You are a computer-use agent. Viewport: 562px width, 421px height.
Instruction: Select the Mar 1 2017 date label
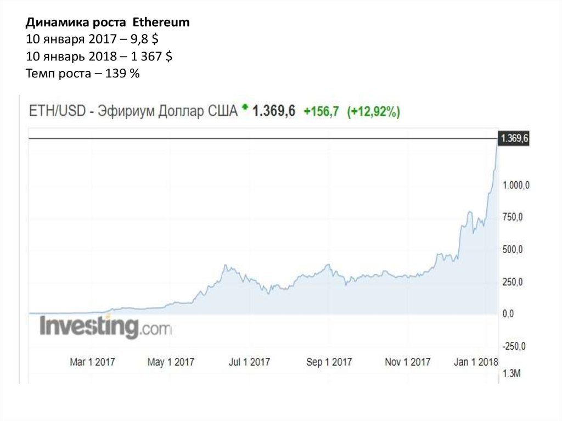click(x=92, y=362)
